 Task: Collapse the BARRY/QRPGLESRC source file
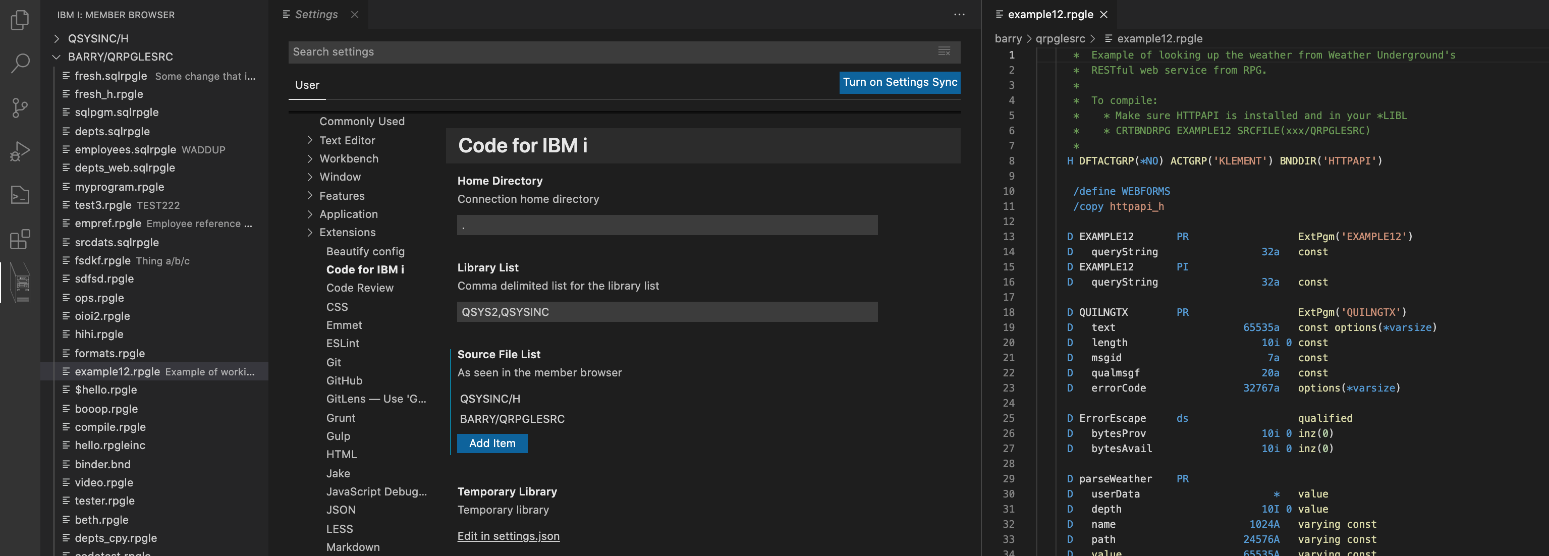tap(57, 57)
